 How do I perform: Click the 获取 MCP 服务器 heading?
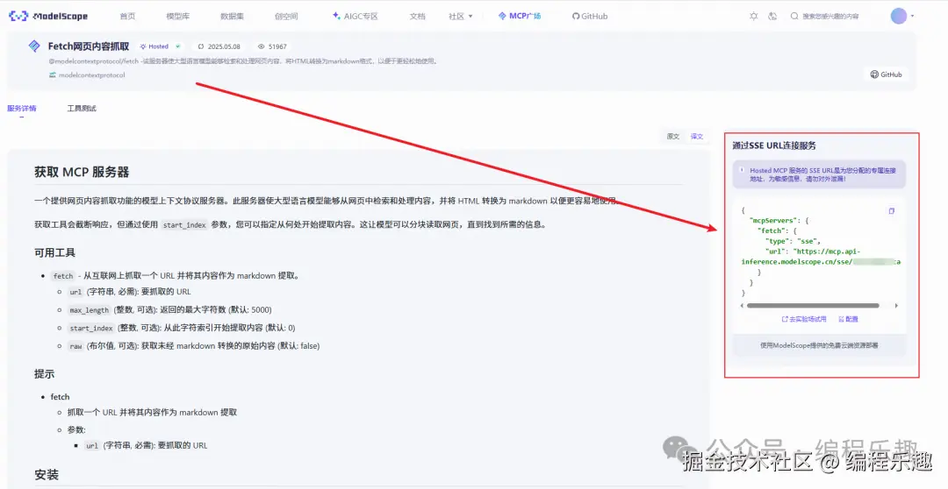tap(82, 172)
